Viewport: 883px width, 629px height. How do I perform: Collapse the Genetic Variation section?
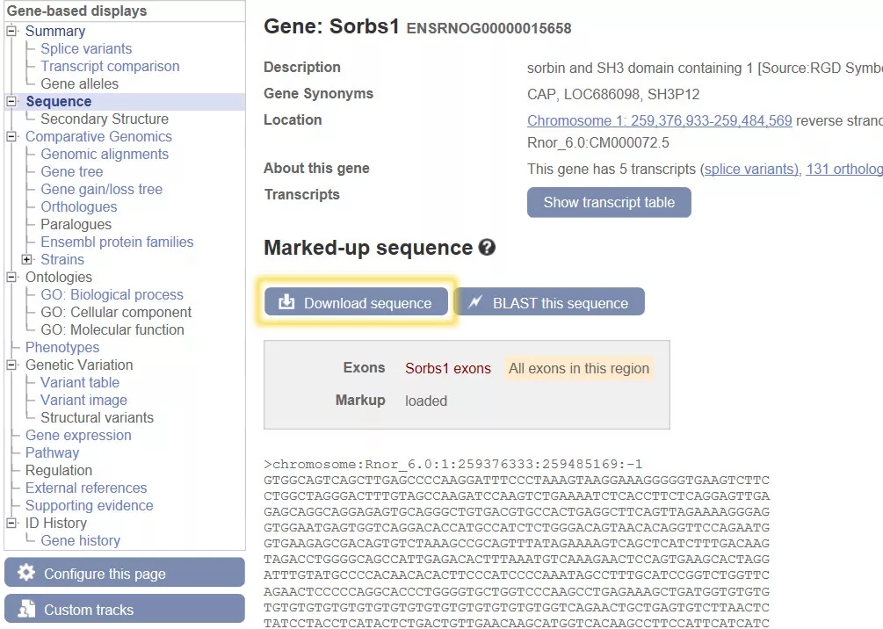(x=12, y=365)
